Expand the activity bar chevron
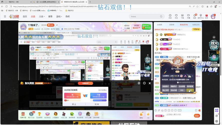The width and height of the screenshot is (222, 125). [x=103, y=115]
